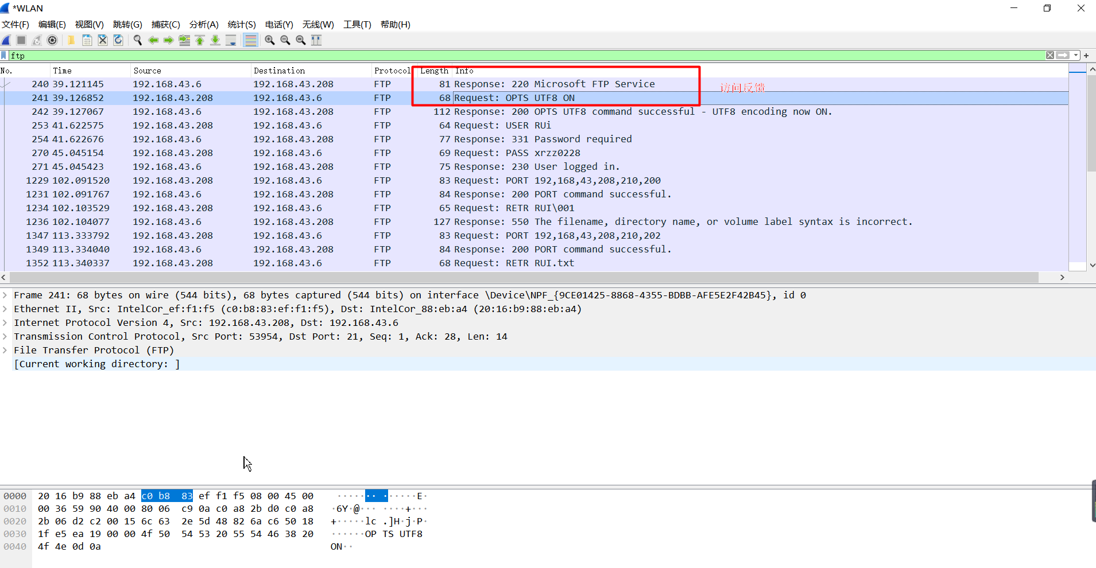Select packet 270 PASS xrzz0228 request
Screen dimensions: 1096x568
pyautogui.click(x=534, y=153)
